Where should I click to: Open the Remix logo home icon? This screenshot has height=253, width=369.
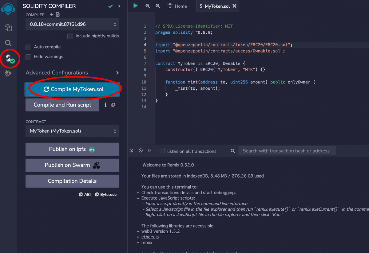click(8, 9)
